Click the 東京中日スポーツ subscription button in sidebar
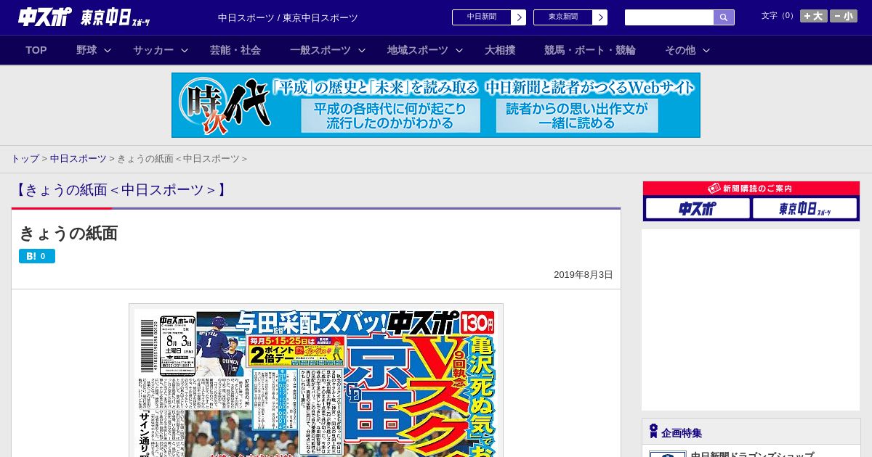 tap(805, 209)
